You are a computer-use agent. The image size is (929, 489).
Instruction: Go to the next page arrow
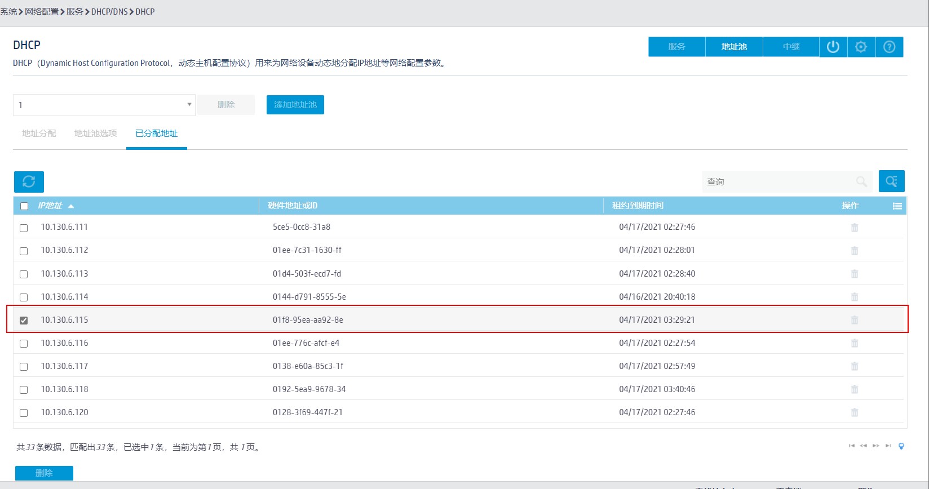(875, 446)
